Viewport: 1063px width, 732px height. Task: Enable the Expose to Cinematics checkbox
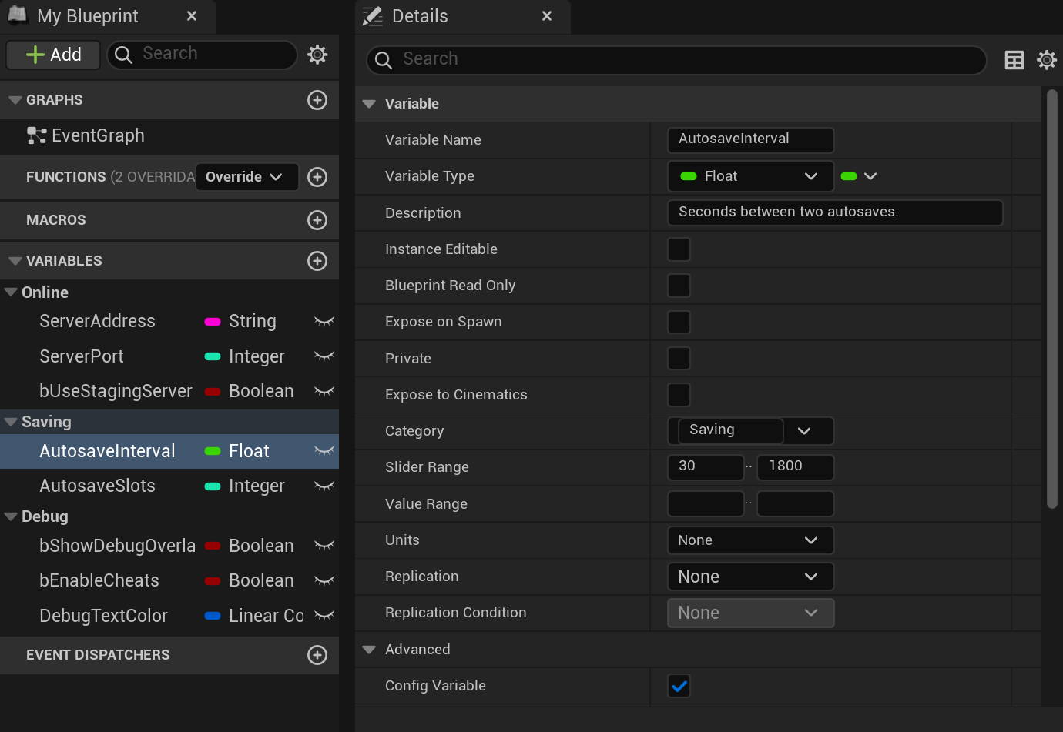679,395
